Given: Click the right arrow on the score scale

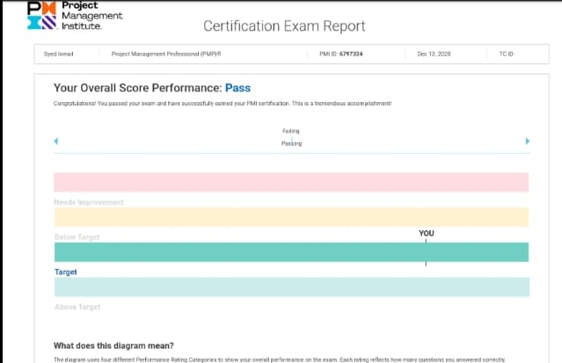Looking at the screenshot, I should point(527,142).
